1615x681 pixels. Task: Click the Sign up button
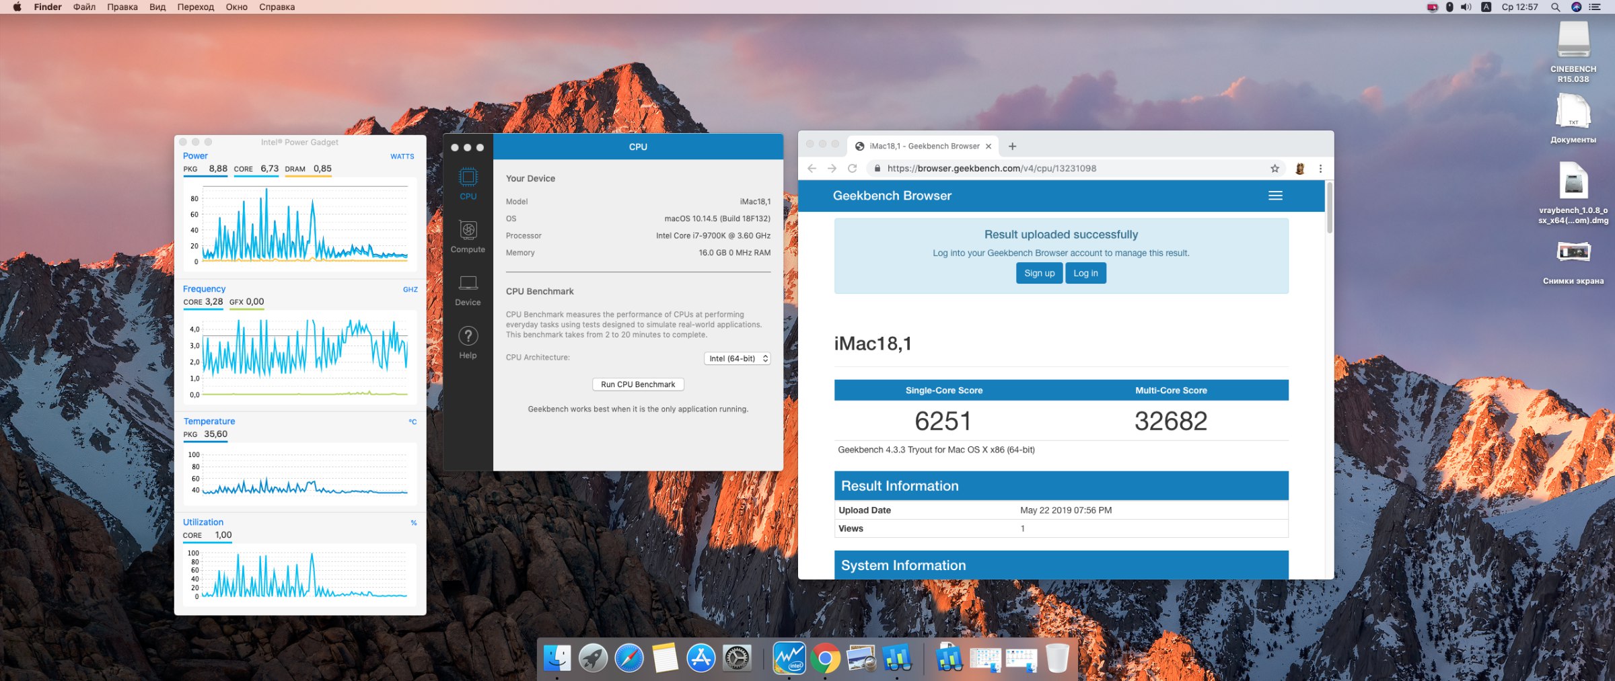1039,273
